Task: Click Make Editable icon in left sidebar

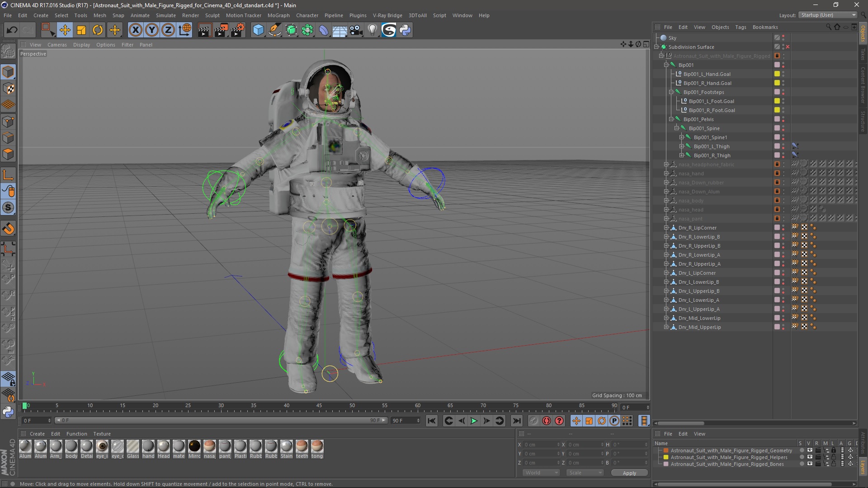Action: pos(8,52)
